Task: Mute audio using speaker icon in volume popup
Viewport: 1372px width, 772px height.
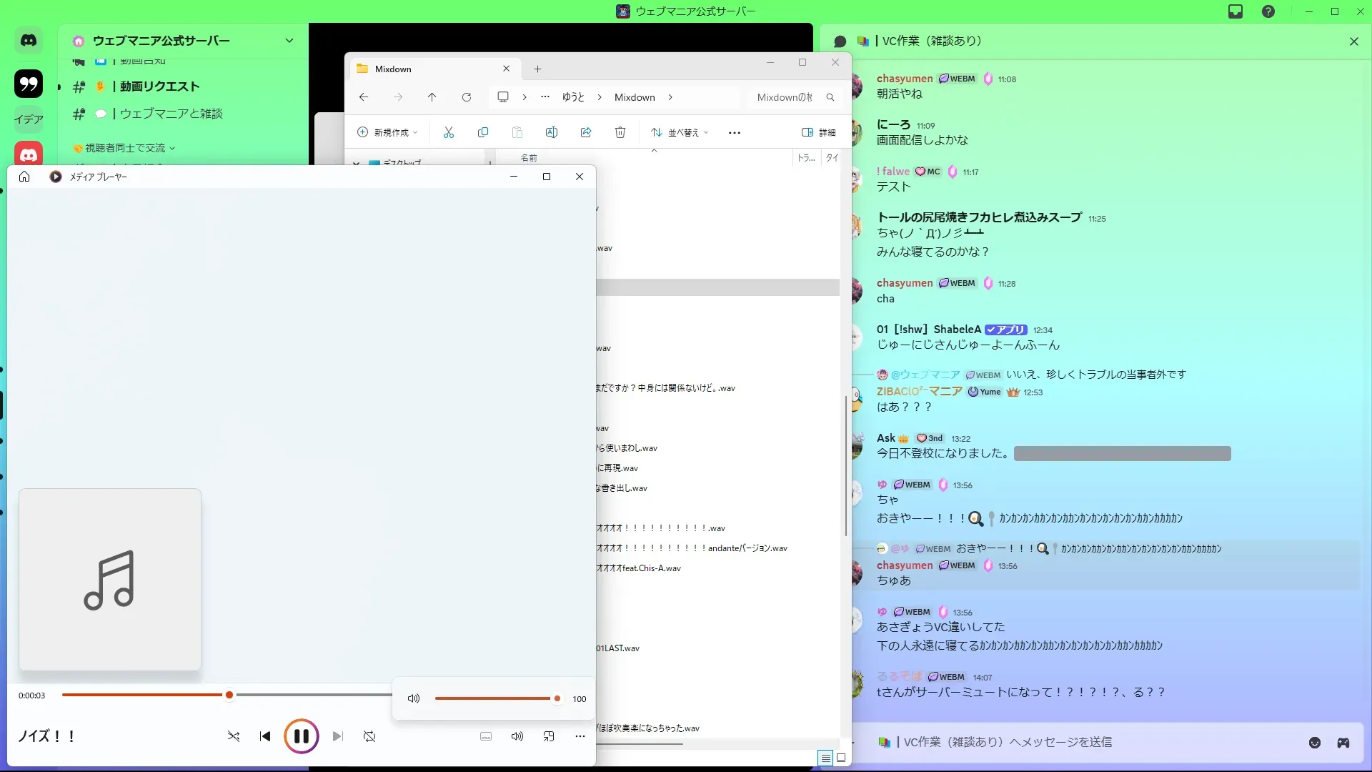Action: pos(414,698)
